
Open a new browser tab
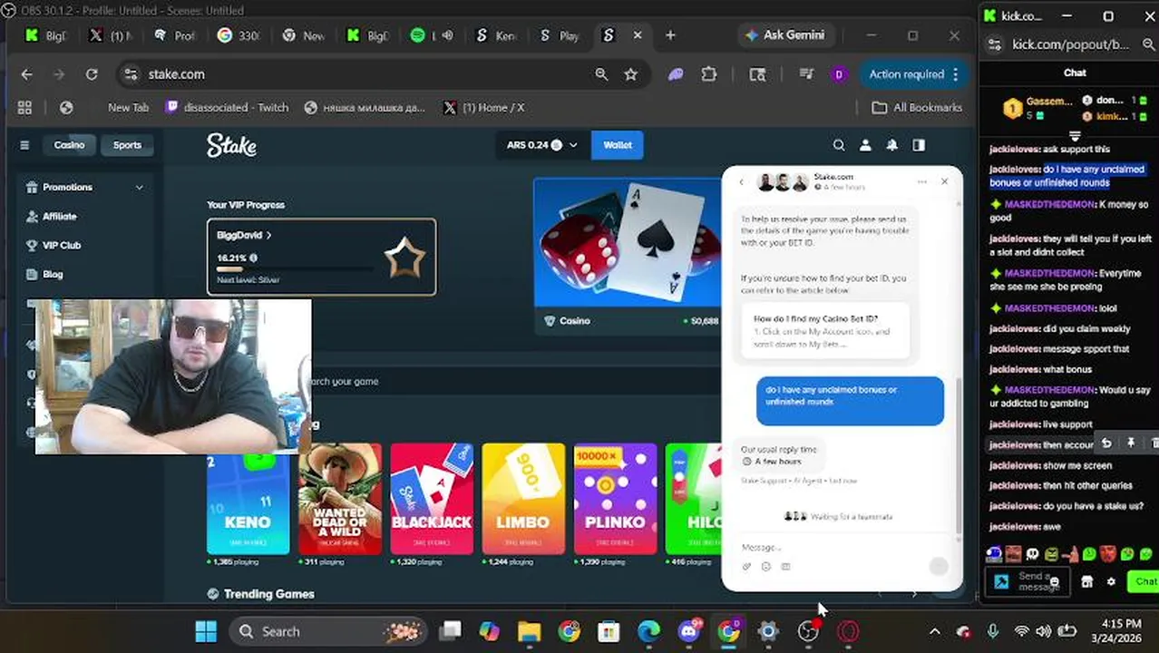click(670, 35)
